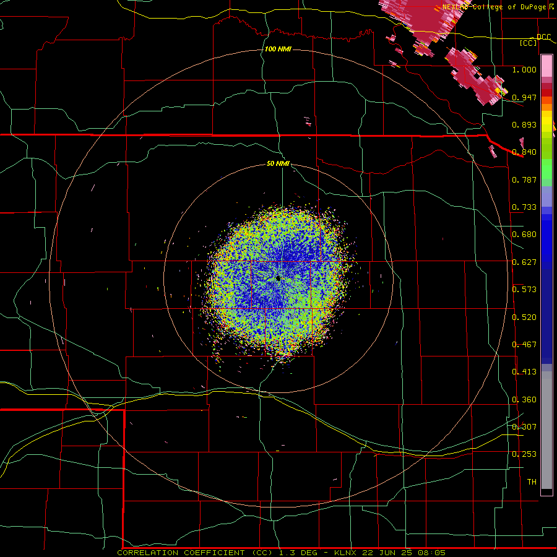Screen dimensions: 557x557
Task: Click the 0.467 color scale value
Action: point(524,345)
